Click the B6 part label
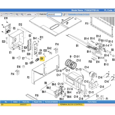Viewport: 115px width, 115px height. (46, 83)
